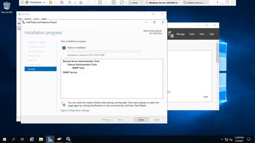The height and width of the screenshot is (143, 255).
Task: Switch to Windows Server 2019(DC1) tab
Action: point(163,3)
